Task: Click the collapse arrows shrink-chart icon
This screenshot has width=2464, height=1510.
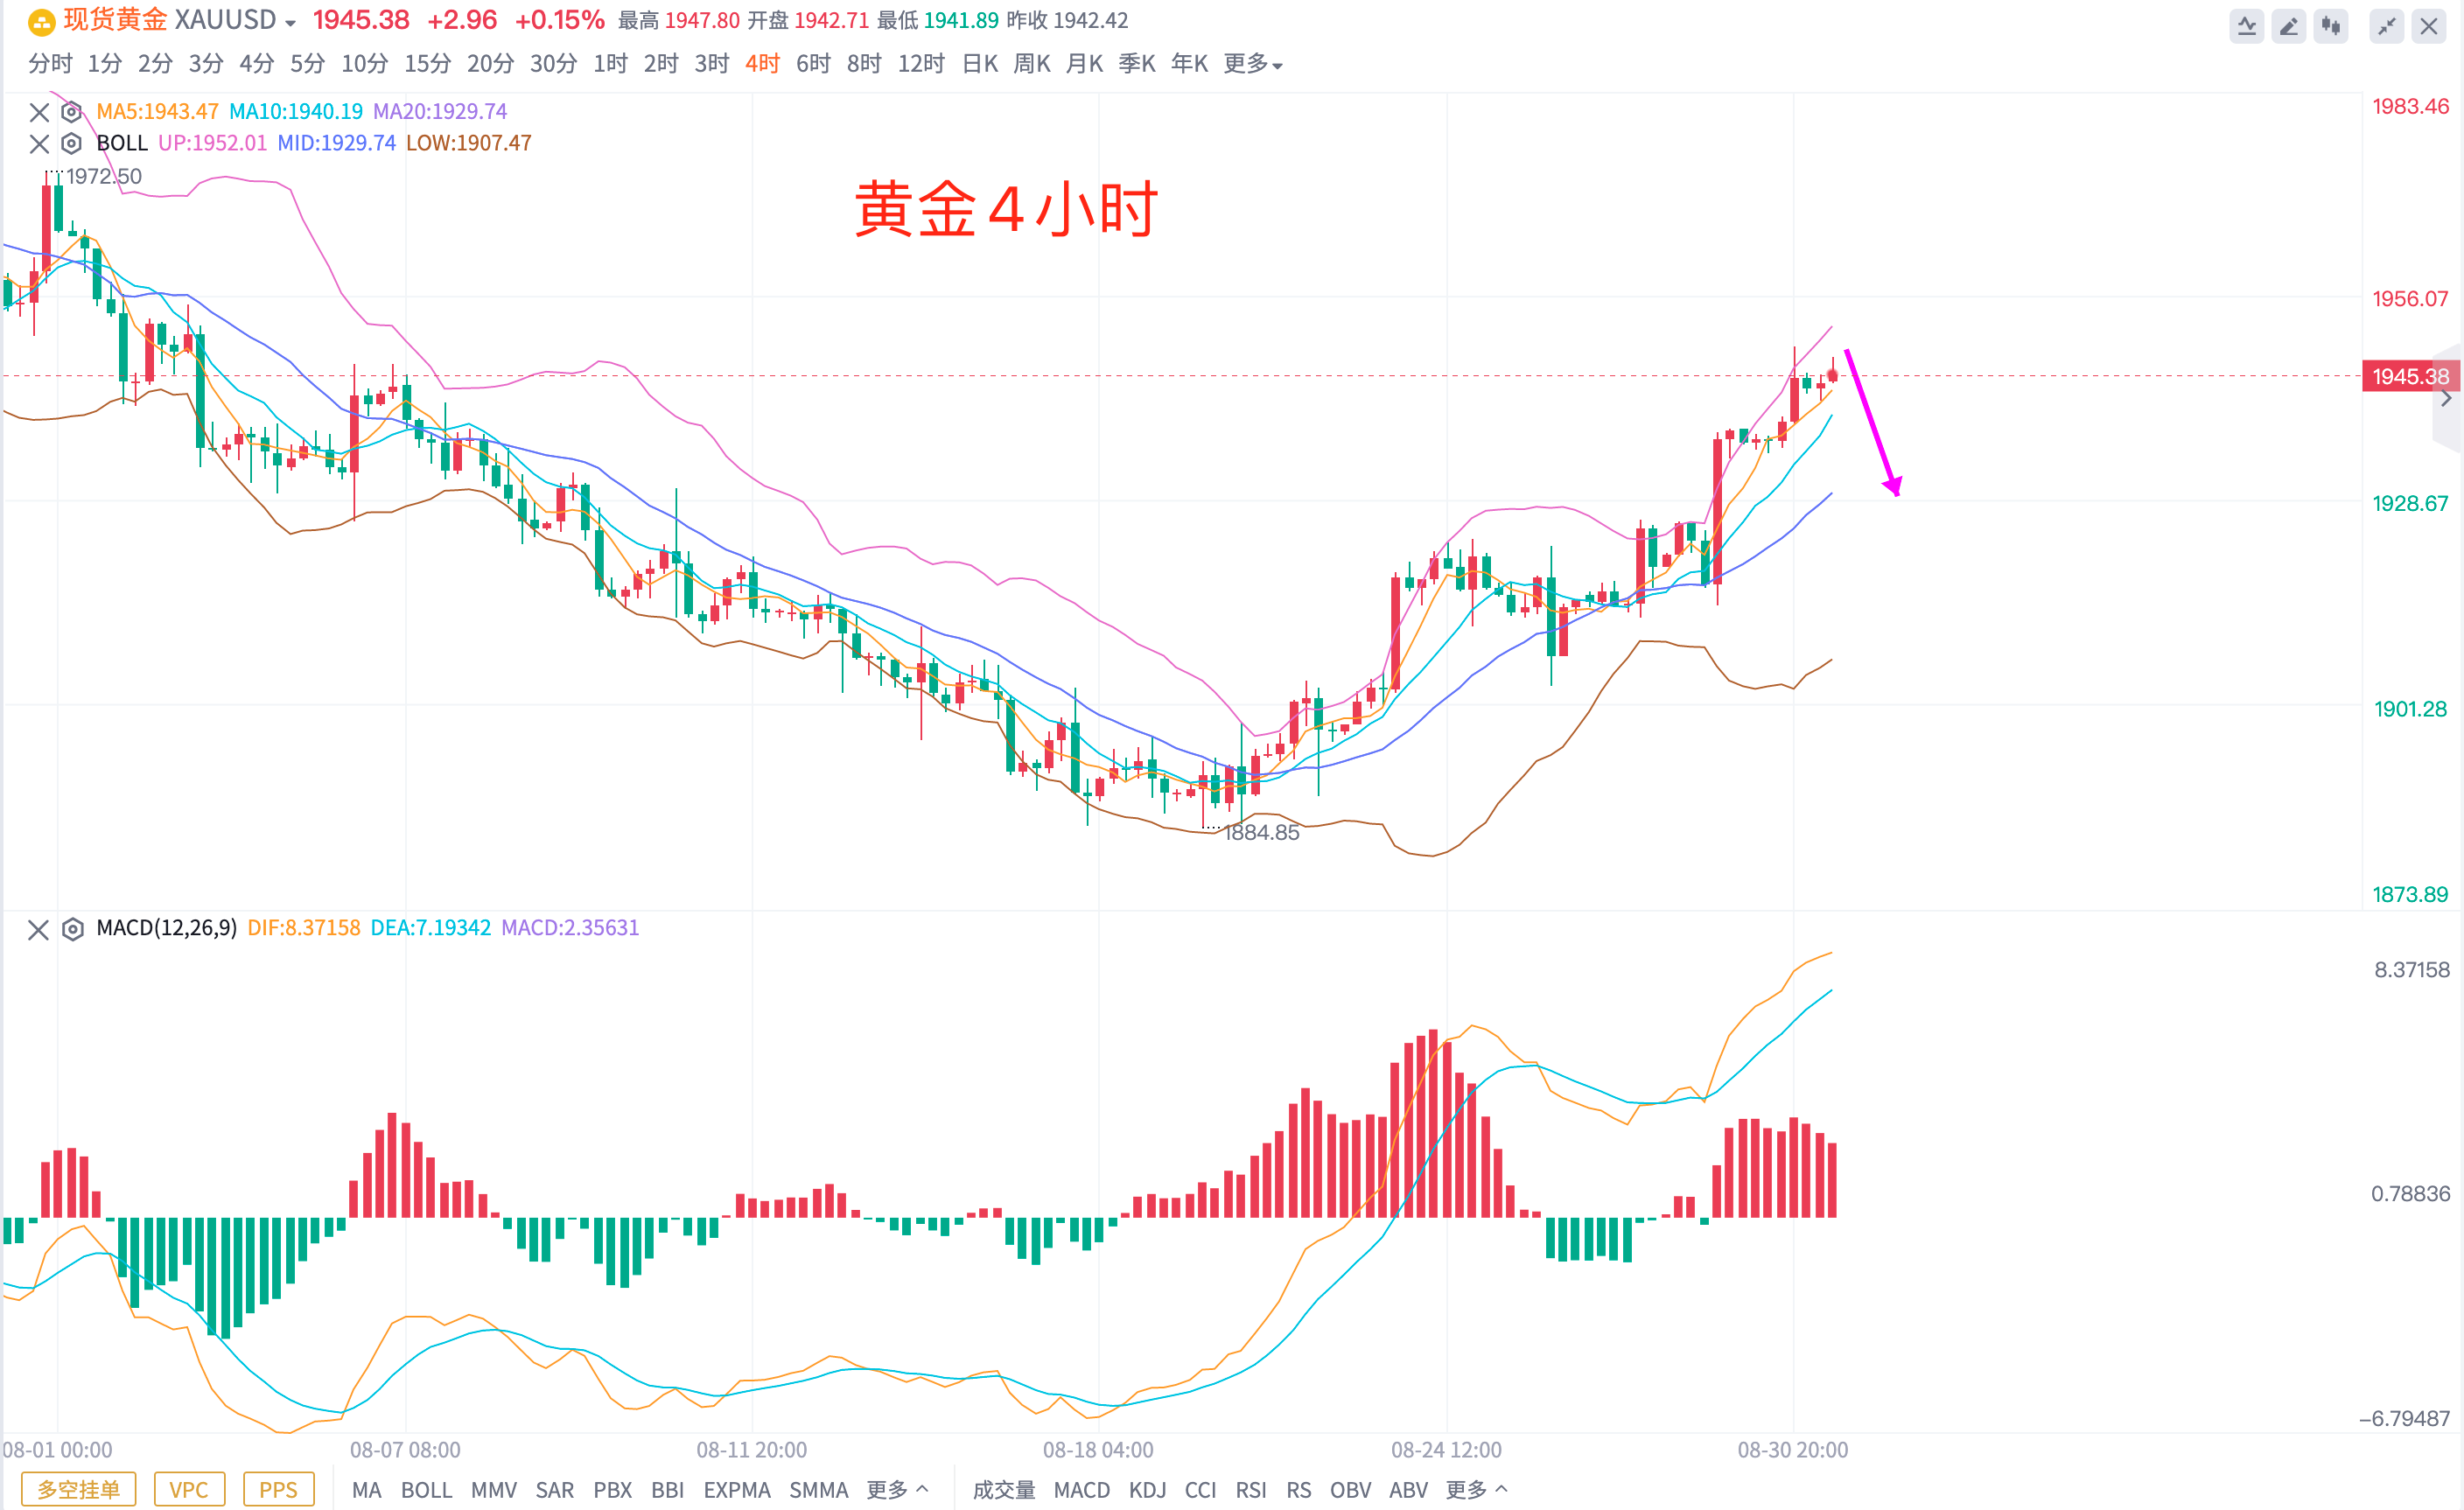Action: [x=2386, y=26]
